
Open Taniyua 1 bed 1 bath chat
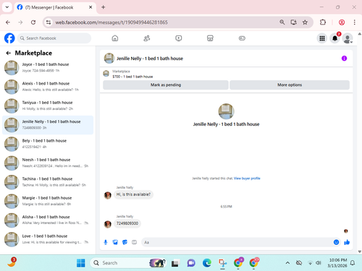point(48,106)
